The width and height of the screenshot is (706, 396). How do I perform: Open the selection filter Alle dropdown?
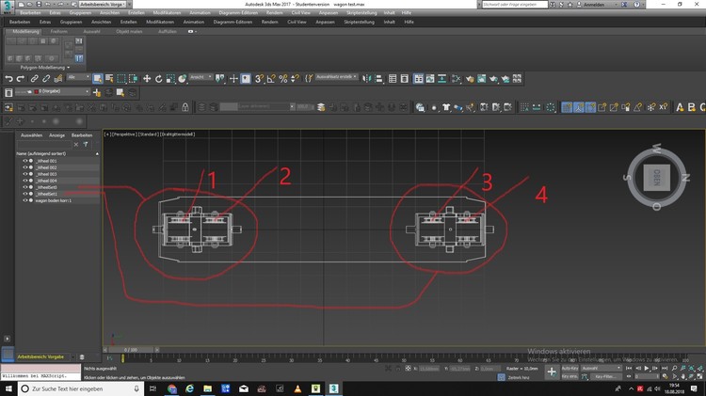click(x=78, y=78)
